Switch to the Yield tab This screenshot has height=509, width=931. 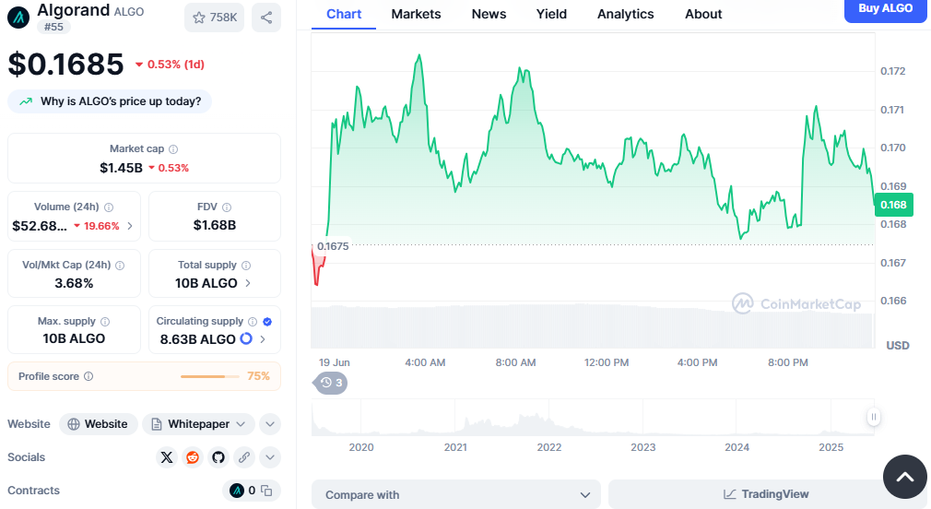[551, 14]
